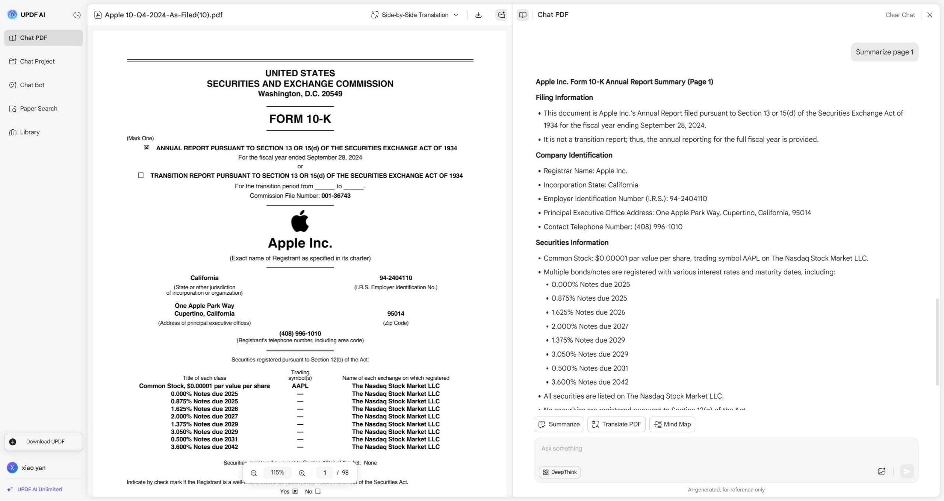Click the Summarize quick action button

(559, 424)
